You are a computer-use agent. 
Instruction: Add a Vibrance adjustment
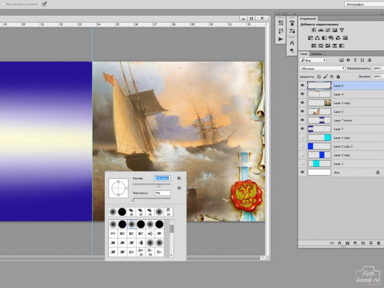tap(342, 30)
